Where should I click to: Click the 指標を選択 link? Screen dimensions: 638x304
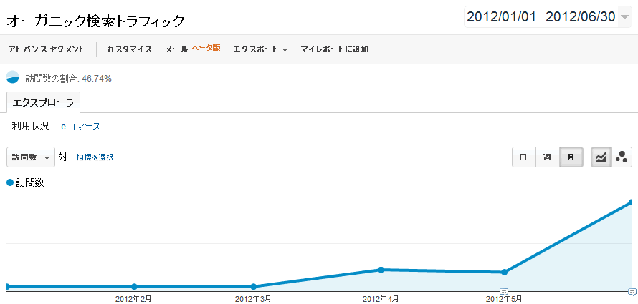pyautogui.click(x=95, y=157)
